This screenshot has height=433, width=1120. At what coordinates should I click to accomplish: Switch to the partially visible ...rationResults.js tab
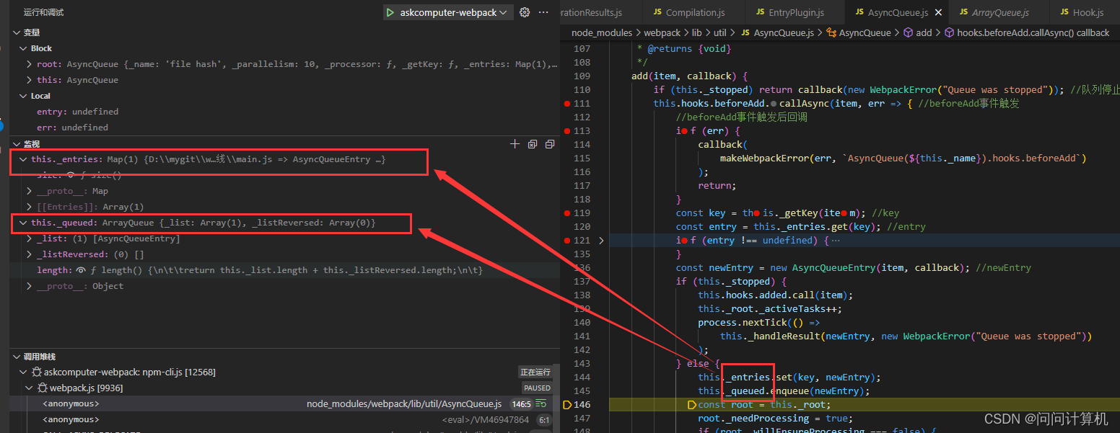click(601, 12)
